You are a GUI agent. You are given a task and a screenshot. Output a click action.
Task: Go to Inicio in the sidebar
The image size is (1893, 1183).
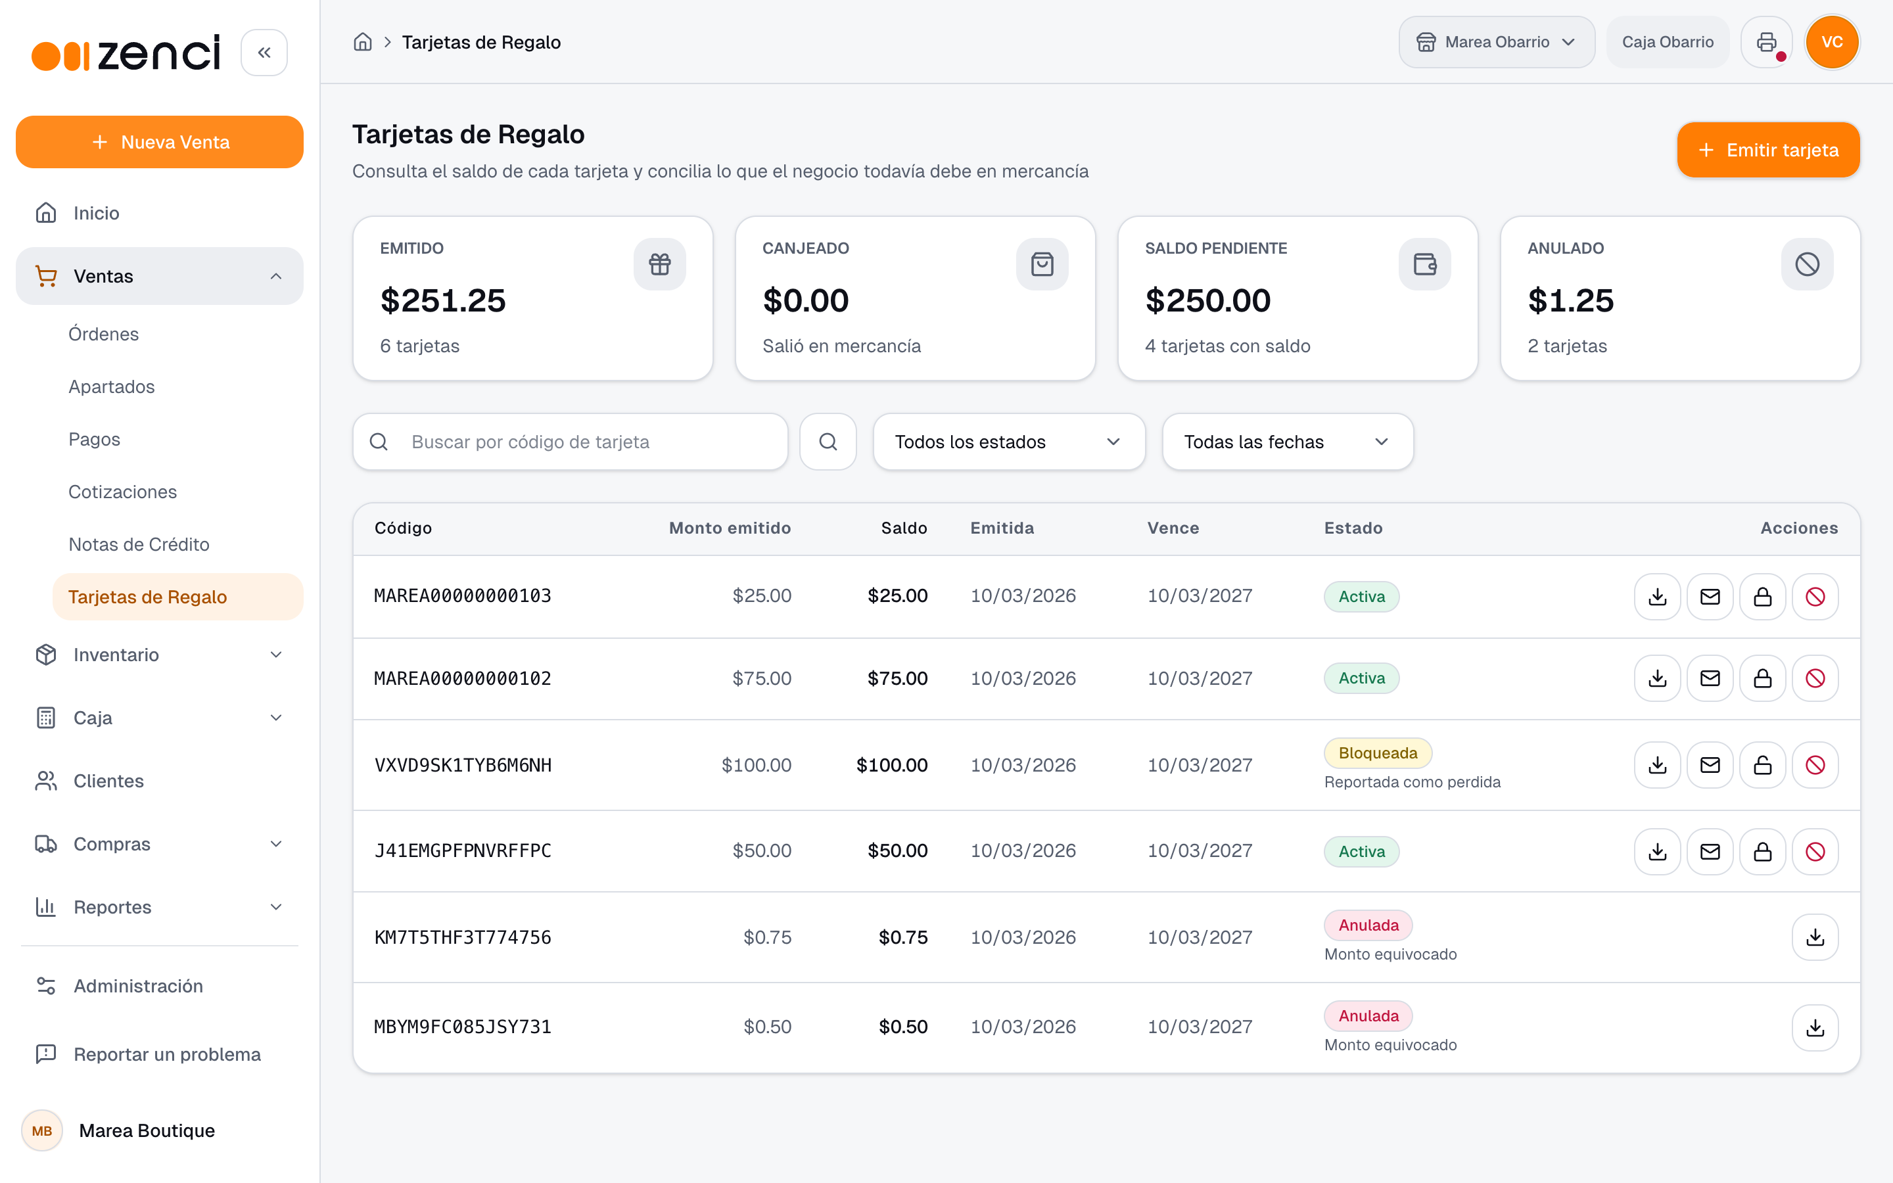(160, 213)
